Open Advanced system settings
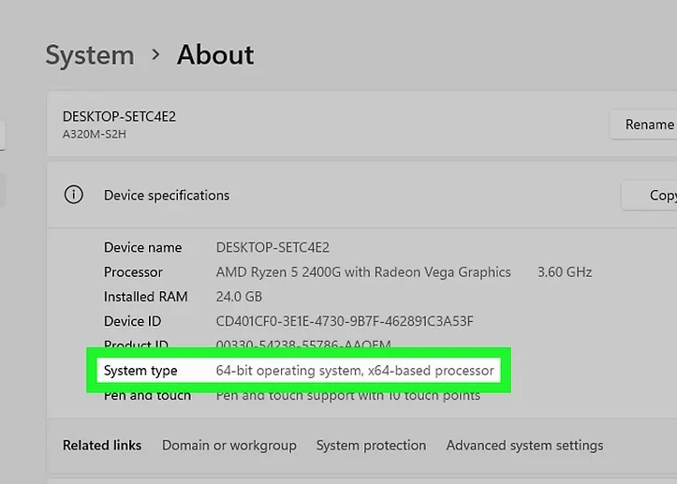 pyautogui.click(x=524, y=446)
